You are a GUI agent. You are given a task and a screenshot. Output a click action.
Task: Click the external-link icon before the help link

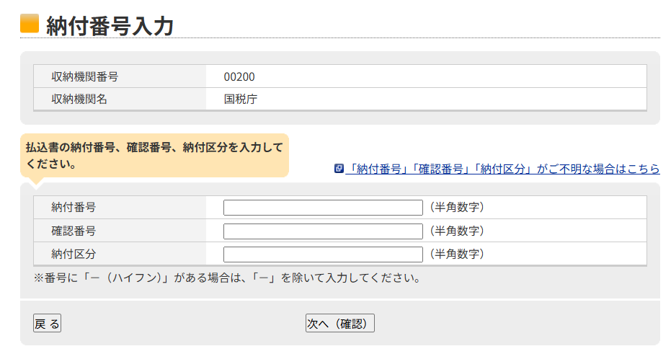(339, 169)
